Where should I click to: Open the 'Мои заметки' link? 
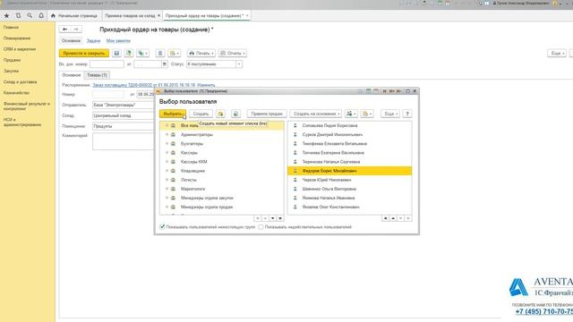[118, 40]
